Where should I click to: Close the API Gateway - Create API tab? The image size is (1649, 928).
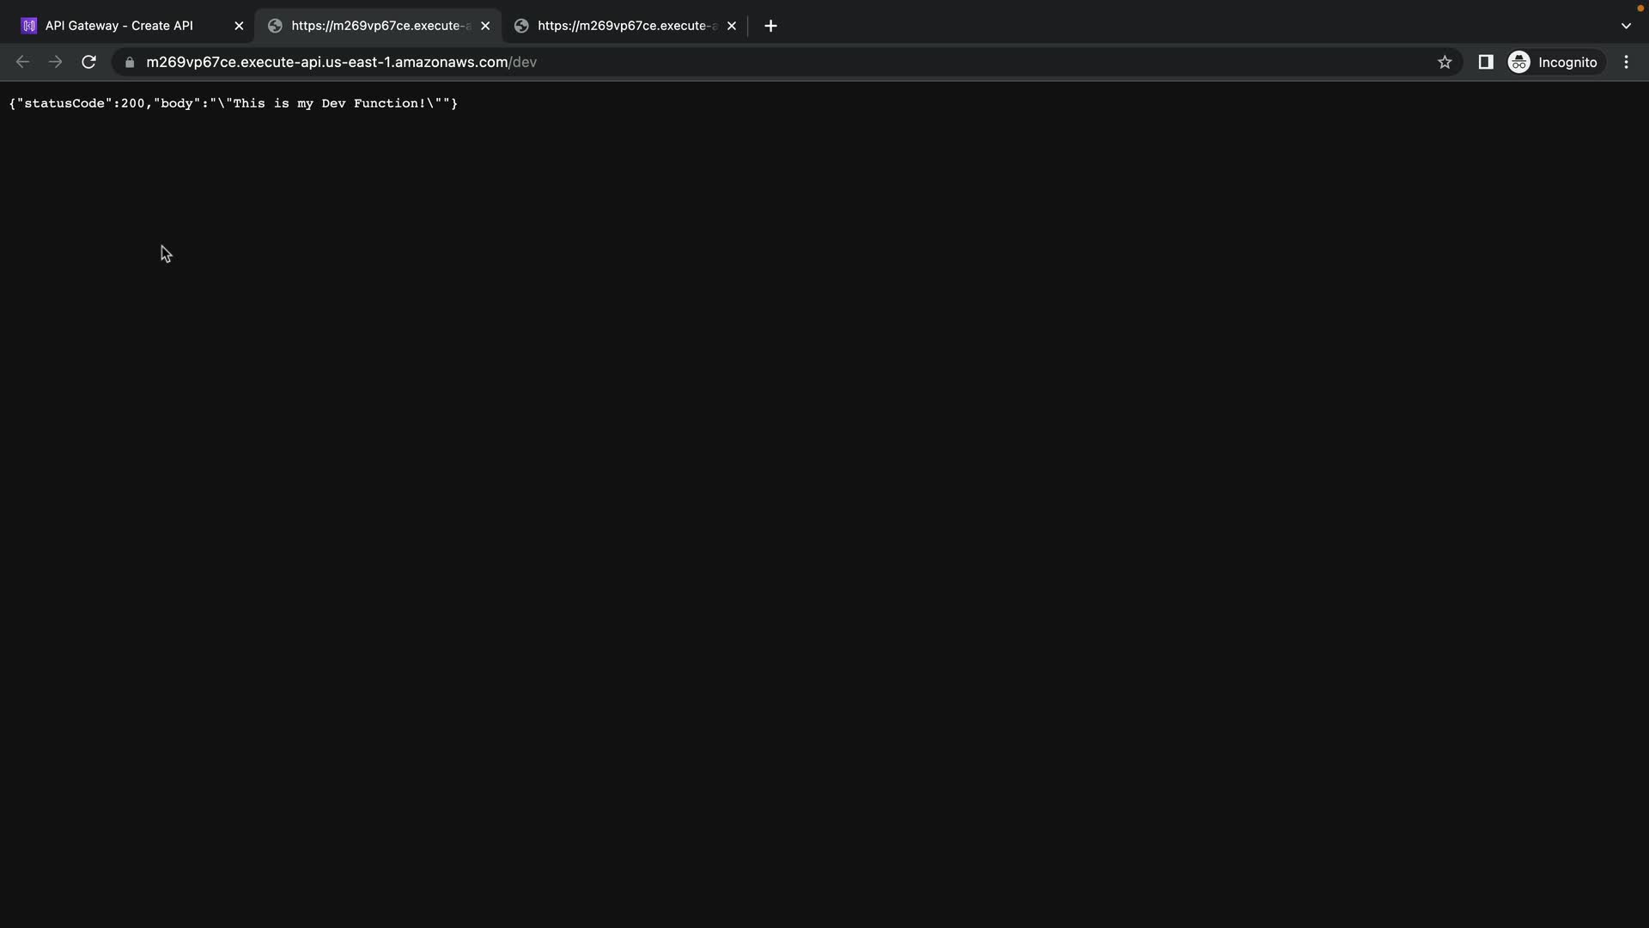click(239, 26)
